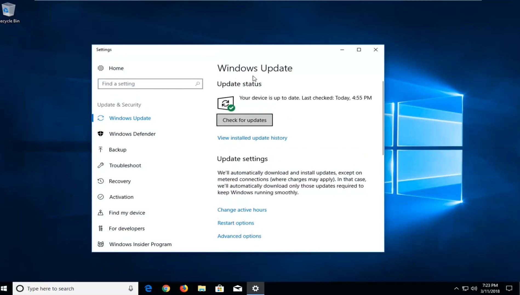The width and height of the screenshot is (520, 295).
Task: Click the Find a setting search box
Action: [x=148, y=84]
